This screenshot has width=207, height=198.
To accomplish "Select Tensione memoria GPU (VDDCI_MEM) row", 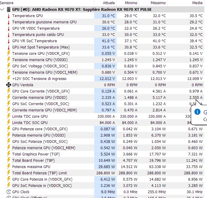I will [105, 72].
